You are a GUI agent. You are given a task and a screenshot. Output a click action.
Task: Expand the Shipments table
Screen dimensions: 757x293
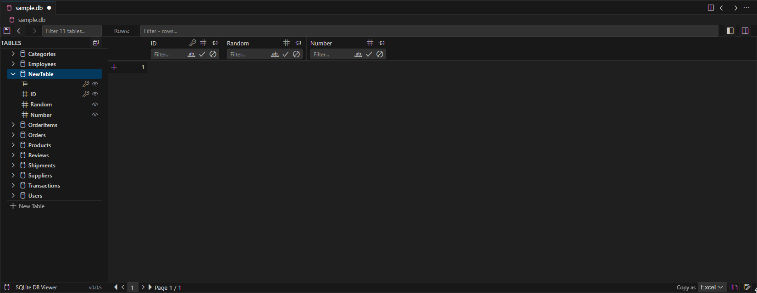coord(13,165)
